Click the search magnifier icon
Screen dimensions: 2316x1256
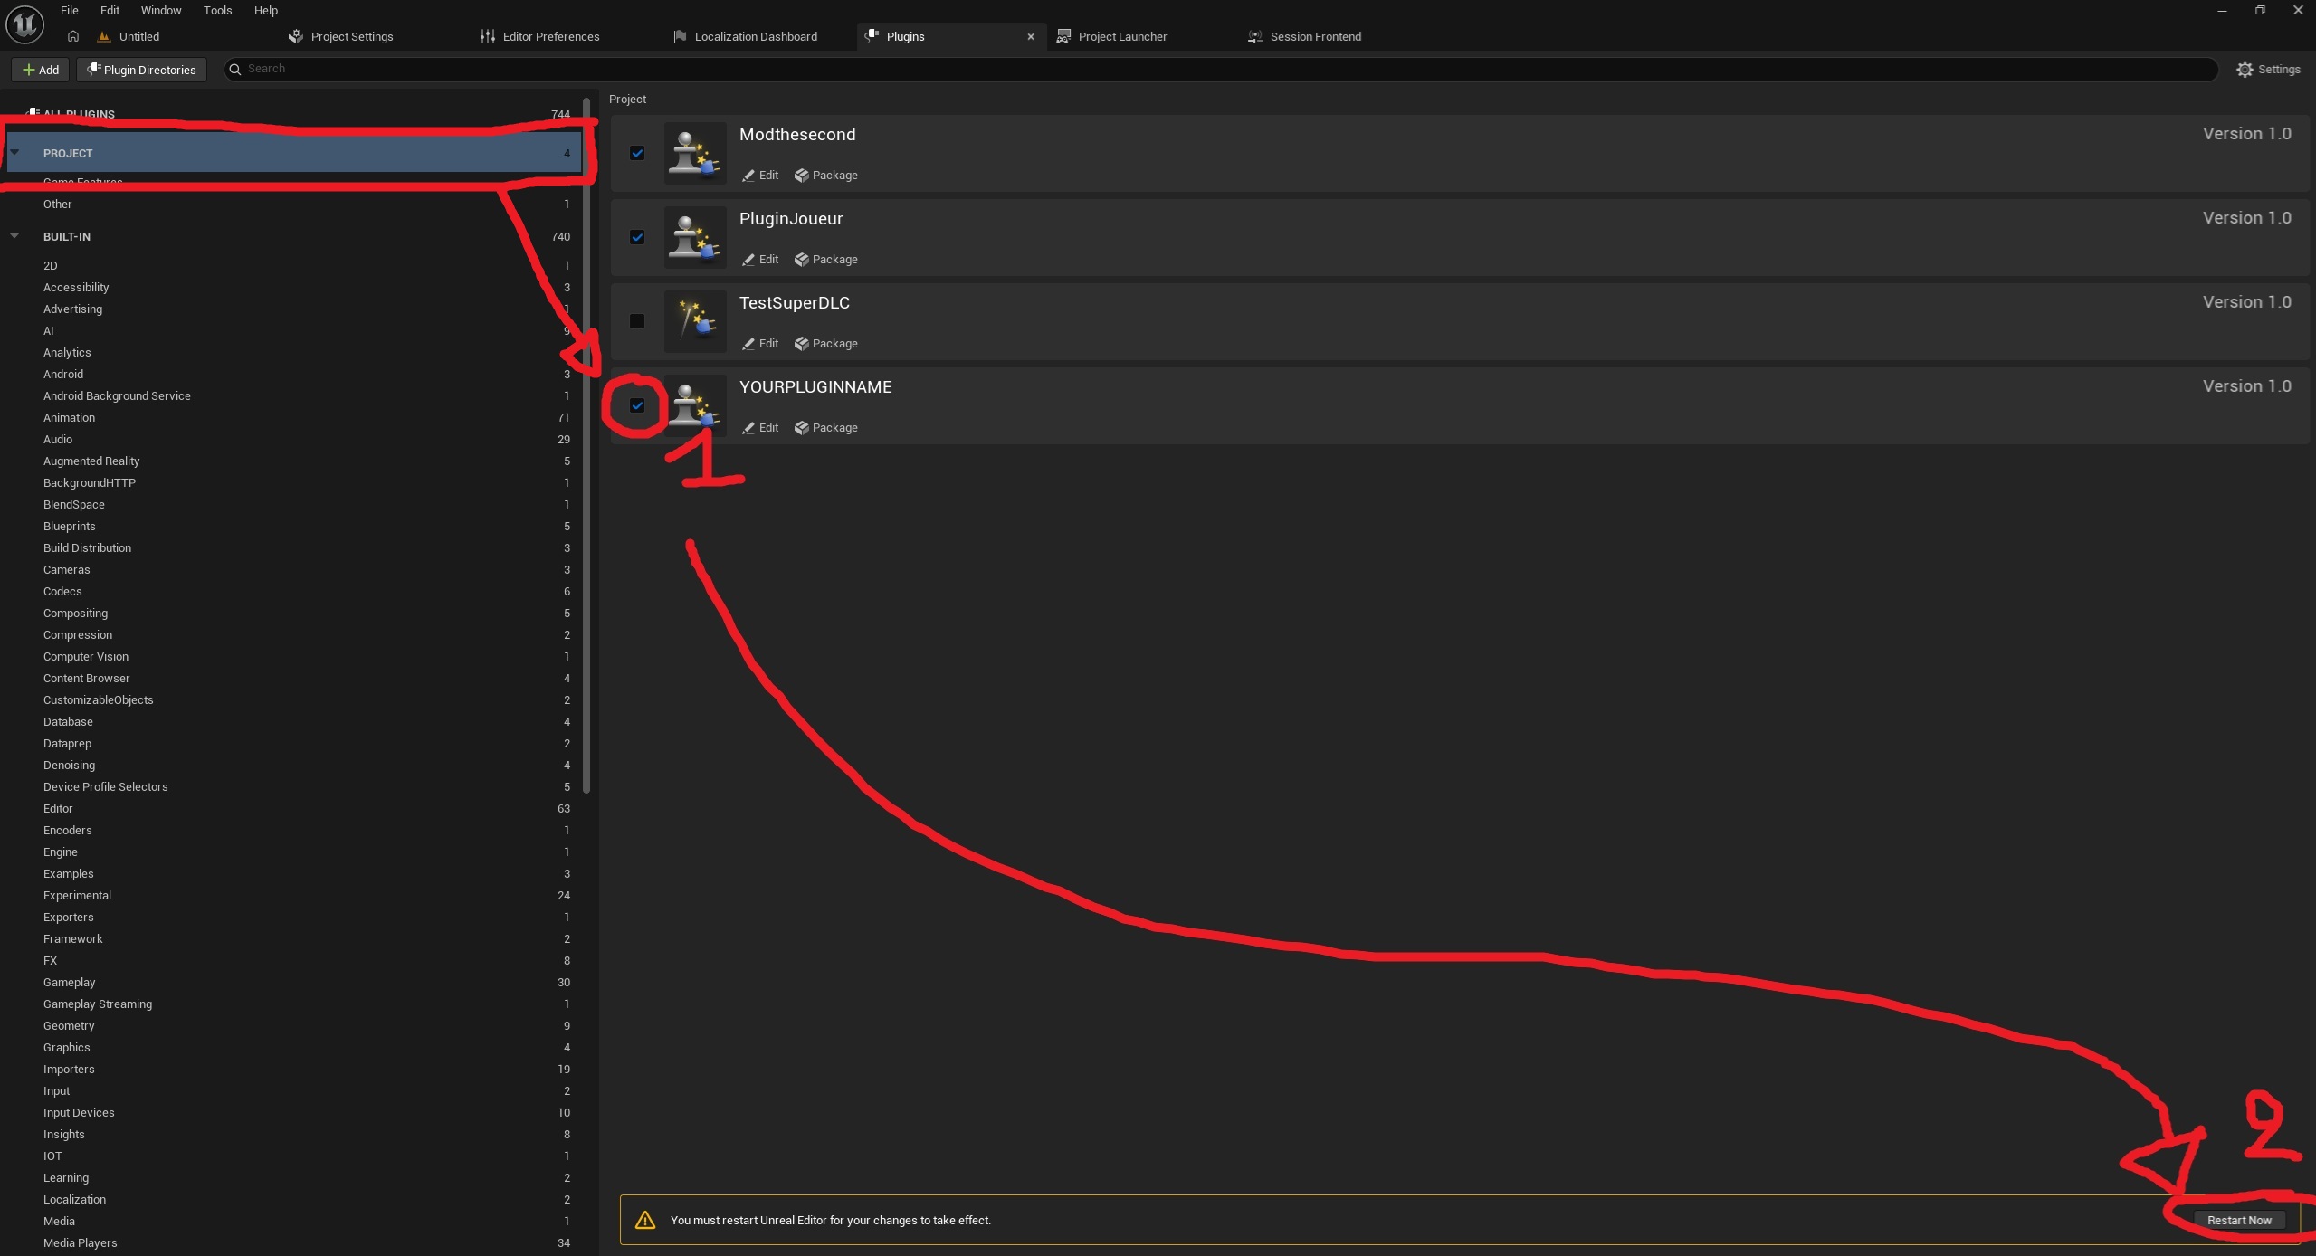(235, 69)
